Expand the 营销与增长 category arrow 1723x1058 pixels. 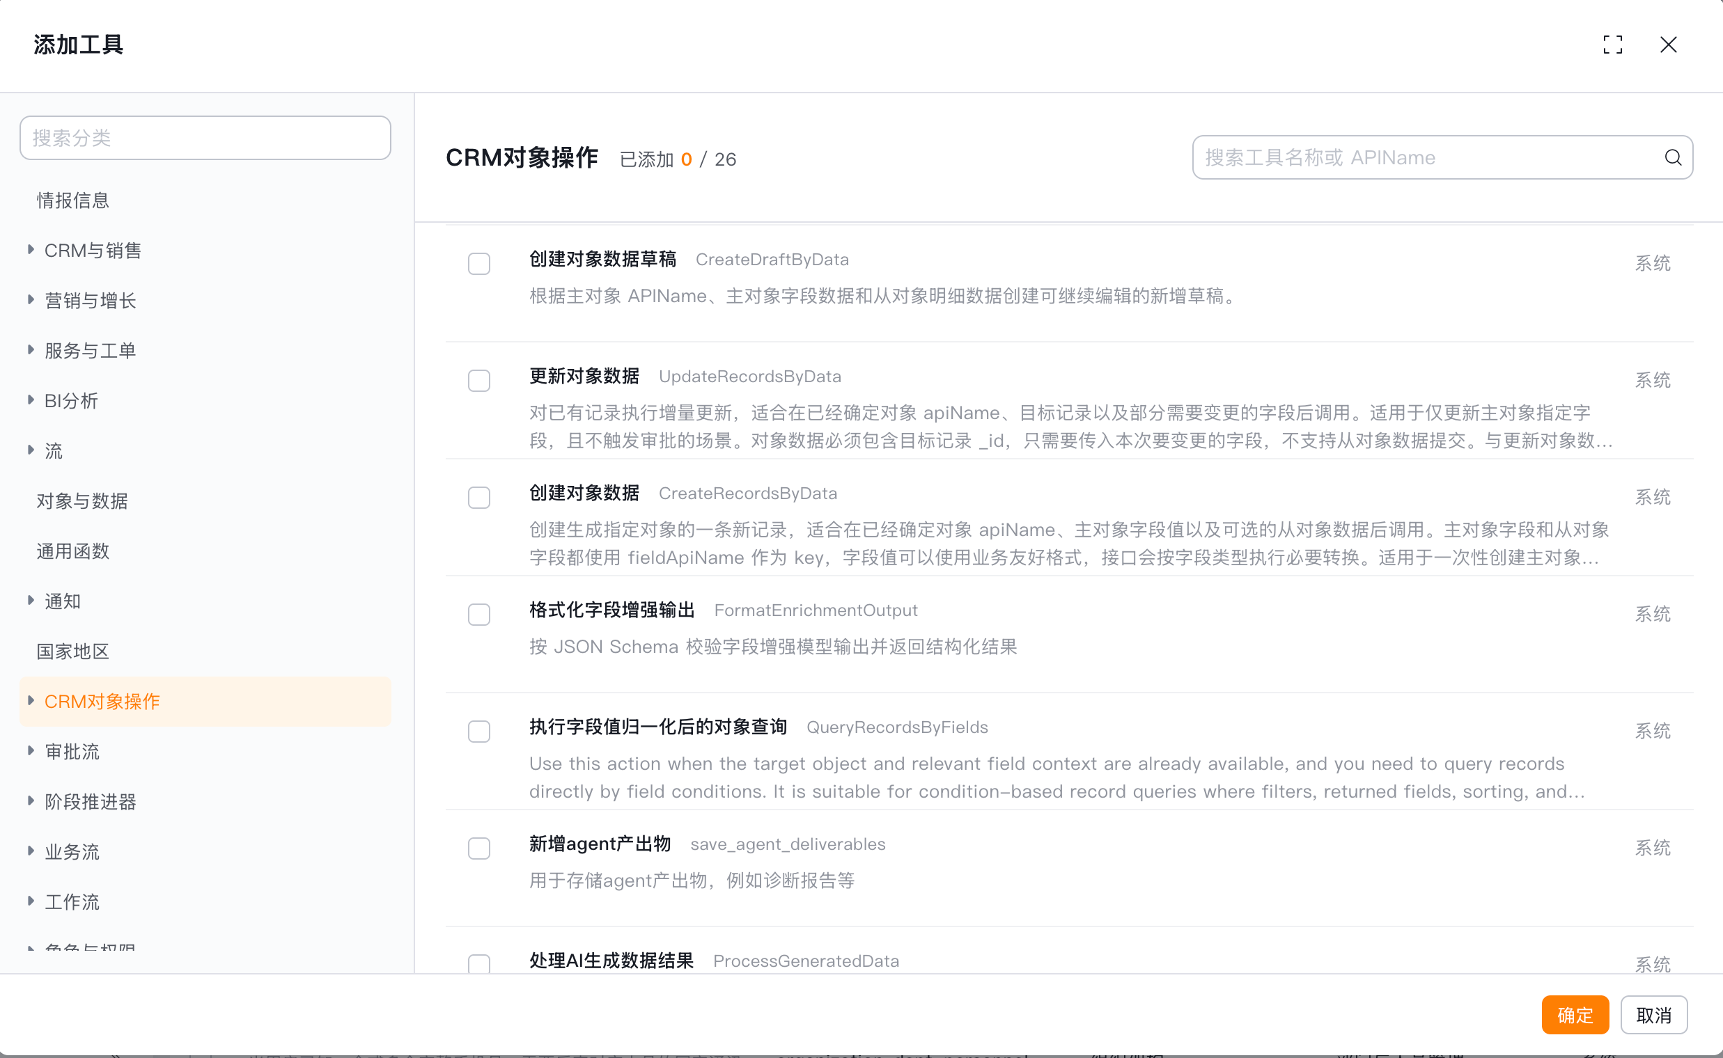pos(31,300)
